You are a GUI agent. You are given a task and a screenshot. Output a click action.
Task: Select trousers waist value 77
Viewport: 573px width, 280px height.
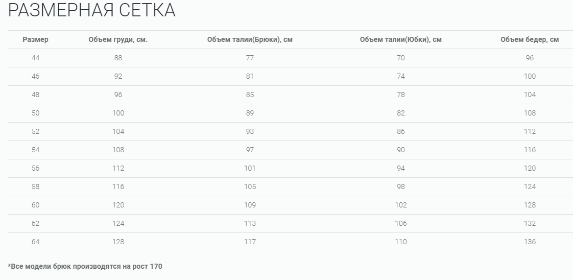[250, 58]
